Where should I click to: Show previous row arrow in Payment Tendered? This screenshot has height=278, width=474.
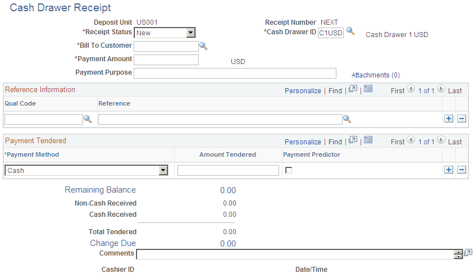(411, 140)
